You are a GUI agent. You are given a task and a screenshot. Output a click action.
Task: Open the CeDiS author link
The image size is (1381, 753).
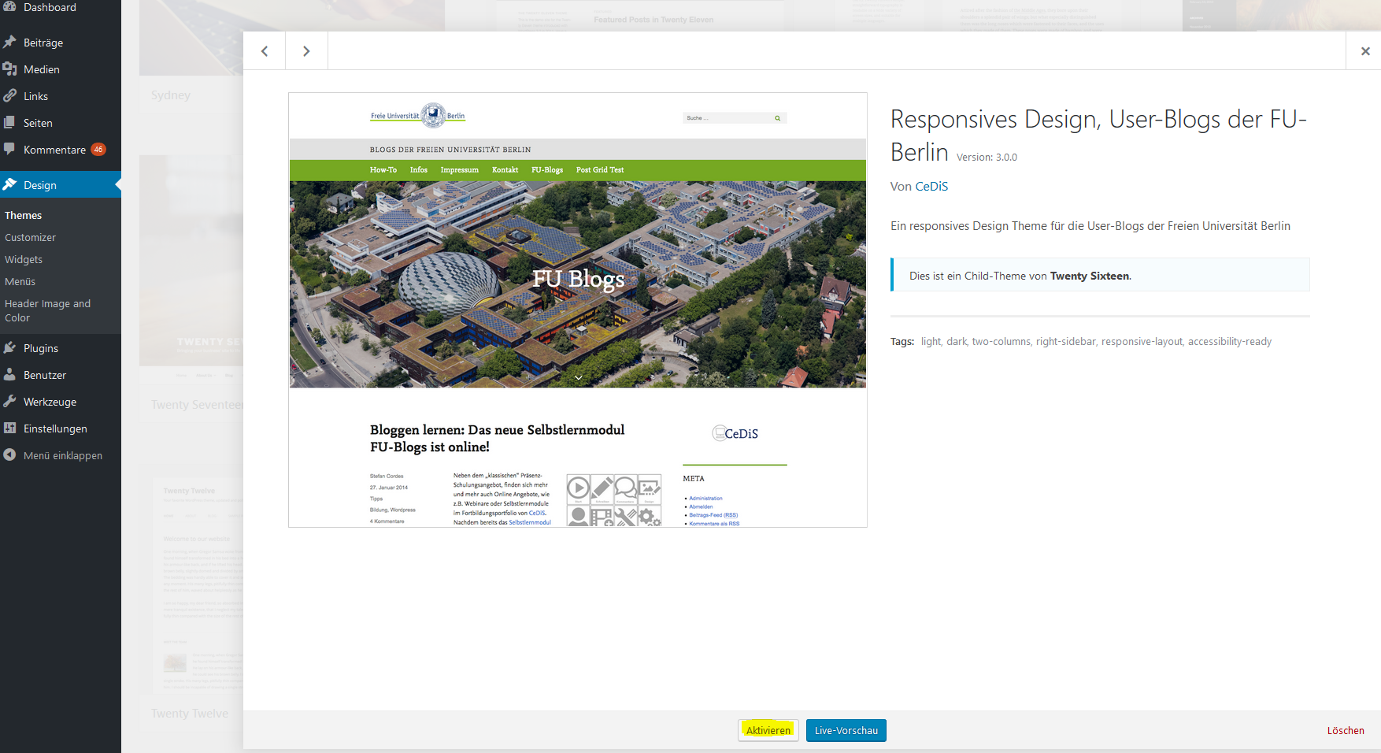pyautogui.click(x=931, y=187)
